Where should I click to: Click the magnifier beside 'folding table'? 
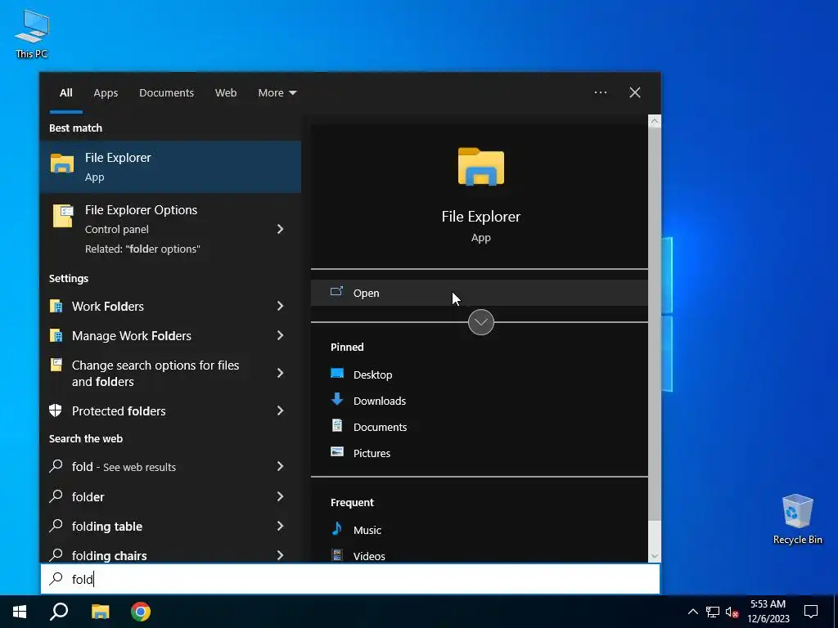click(x=56, y=526)
